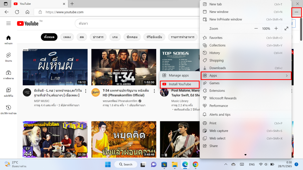Choose Web capture

coord(245,131)
